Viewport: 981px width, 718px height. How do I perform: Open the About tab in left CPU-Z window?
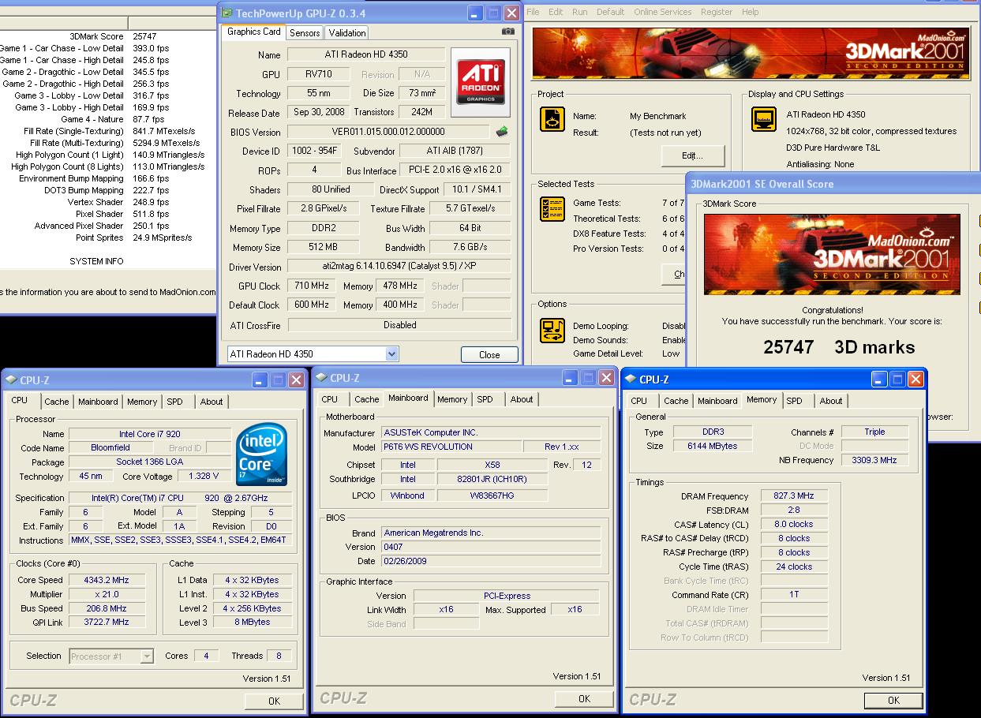212,402
